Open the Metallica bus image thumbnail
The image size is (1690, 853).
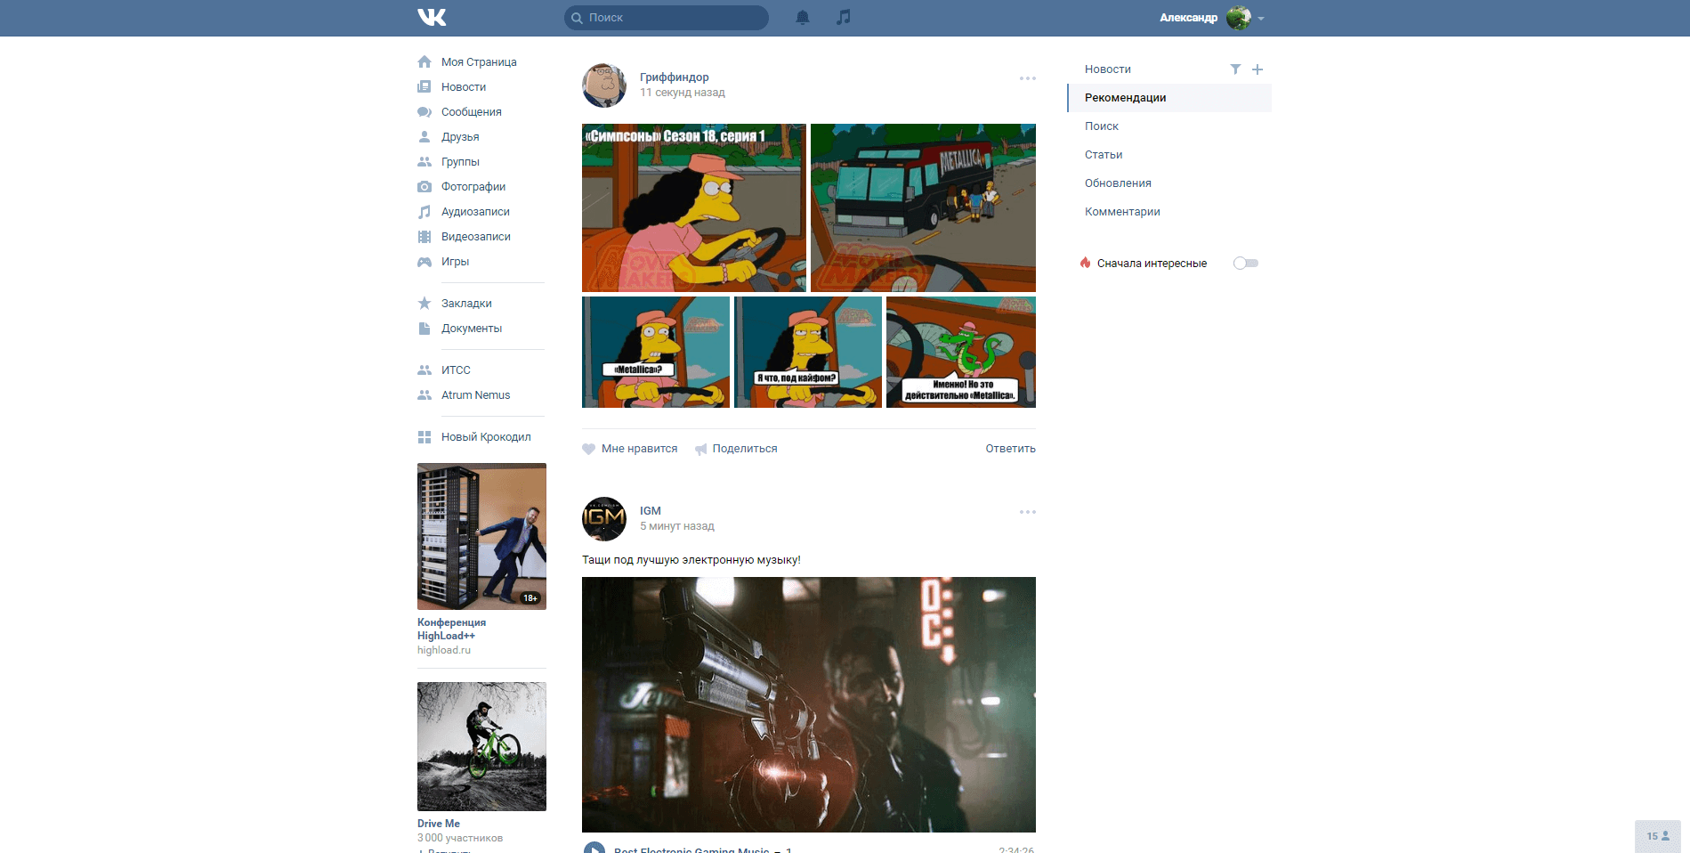[x=923, y=207]
